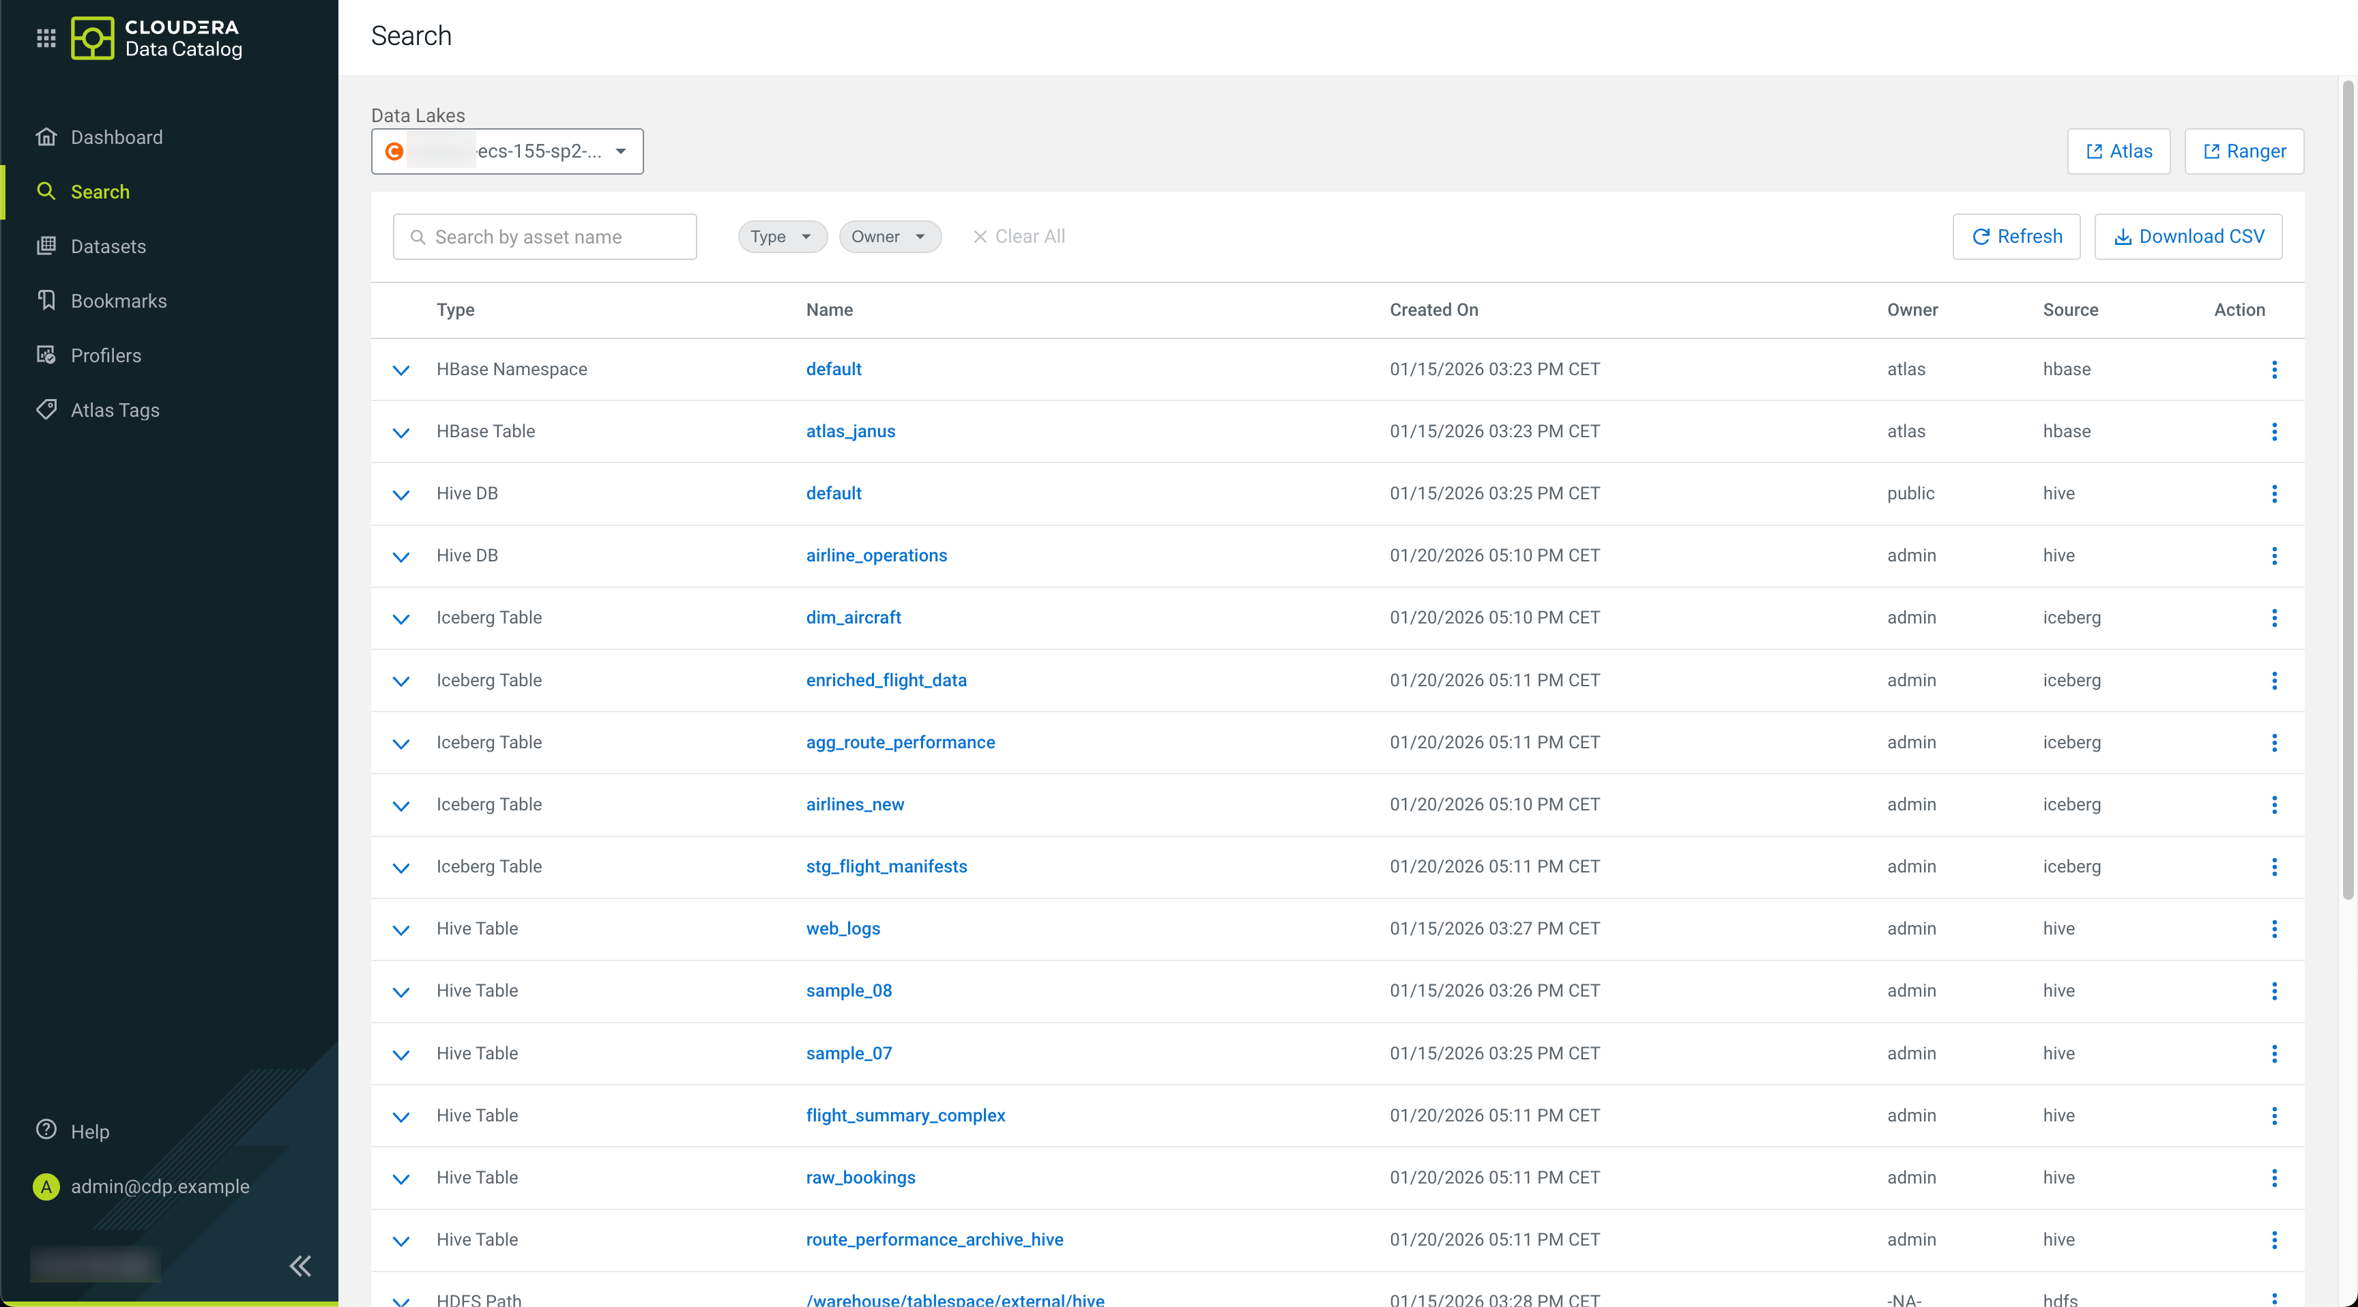The width and height of the screenshot is (2358, 1307).
Task: Go to Datasets in the sidebar
Action: [108, 246]
